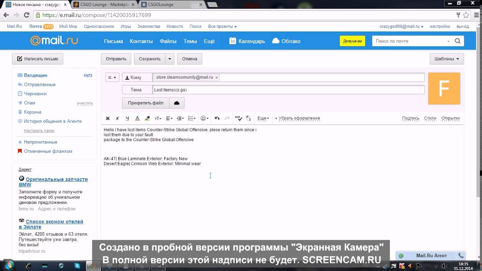
Task: Click the mail search magnifier icon
Action: (458, 41)
